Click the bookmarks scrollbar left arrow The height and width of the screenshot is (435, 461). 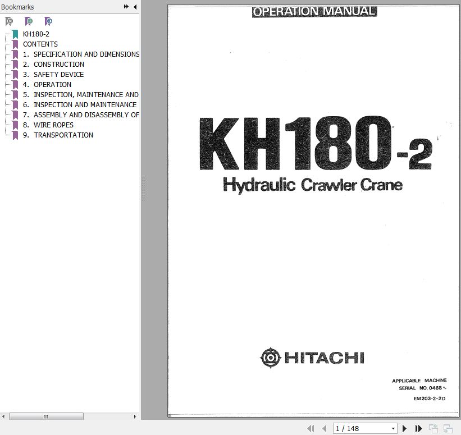(x=3, y=416)
